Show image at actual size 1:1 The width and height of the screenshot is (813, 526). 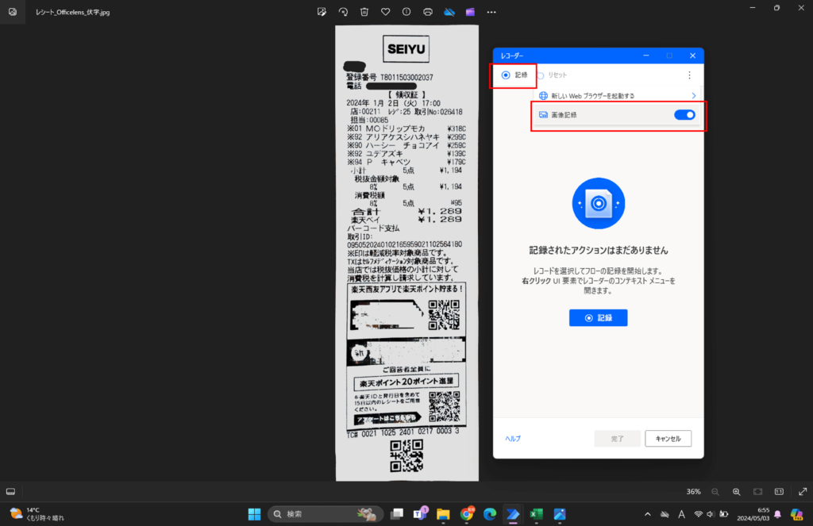779,491
